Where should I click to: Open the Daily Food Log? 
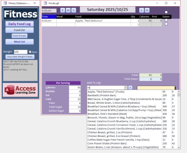(x=20, y=24)
